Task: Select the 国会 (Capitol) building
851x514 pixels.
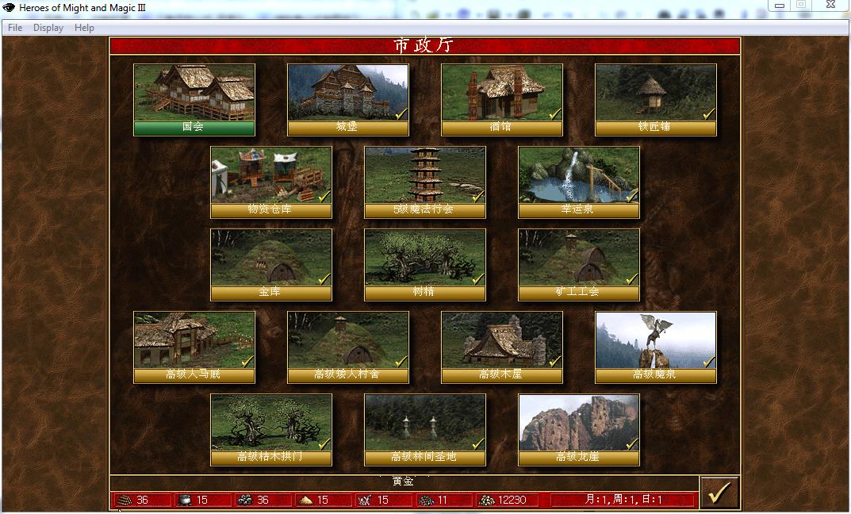Action: (x=194, y=93)
